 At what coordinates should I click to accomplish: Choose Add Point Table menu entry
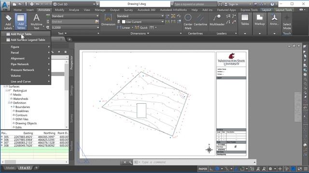tap(26, 34)
